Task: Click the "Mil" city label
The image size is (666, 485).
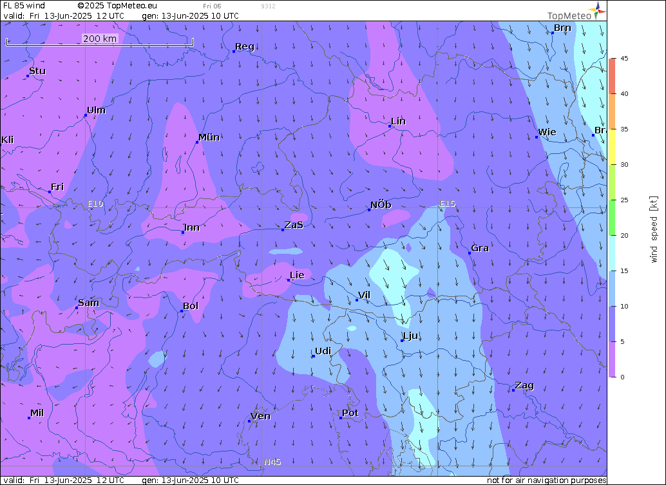Action: (x=37, y=413)
